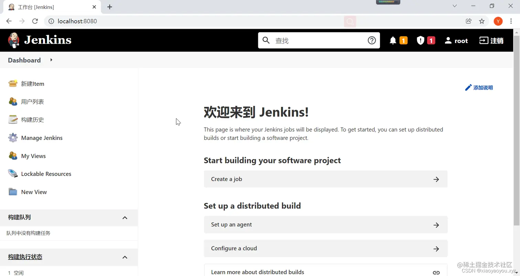Open 构建历史 in the sidebar
520x276 pixels.
pyautogui.click(x=33, y=120)
